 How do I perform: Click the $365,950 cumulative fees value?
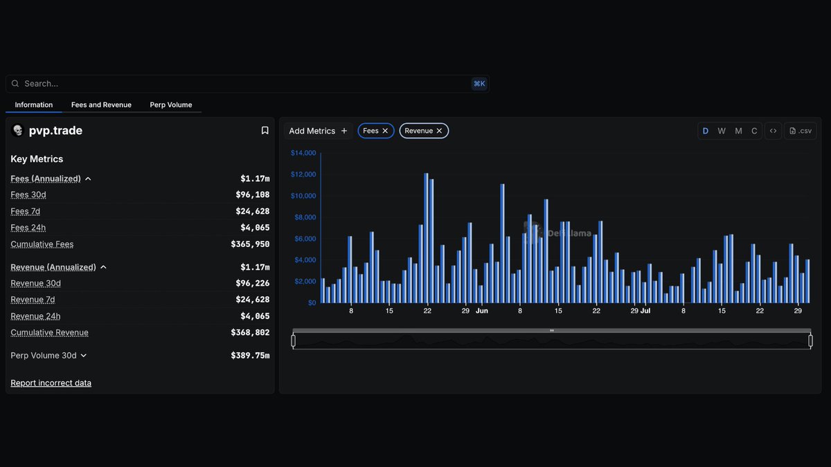pos(250,245)
